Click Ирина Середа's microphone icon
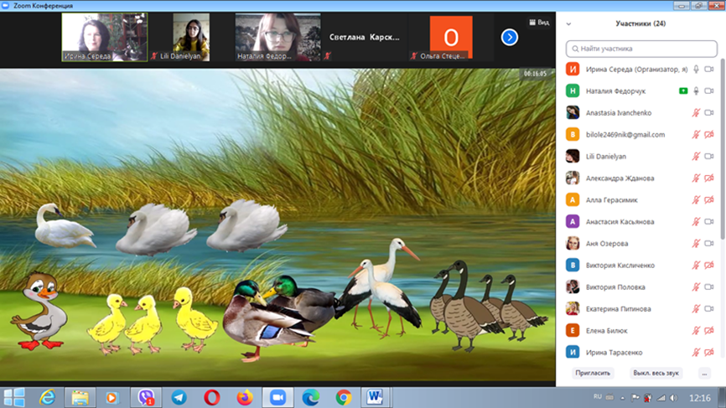 (696, 70)
